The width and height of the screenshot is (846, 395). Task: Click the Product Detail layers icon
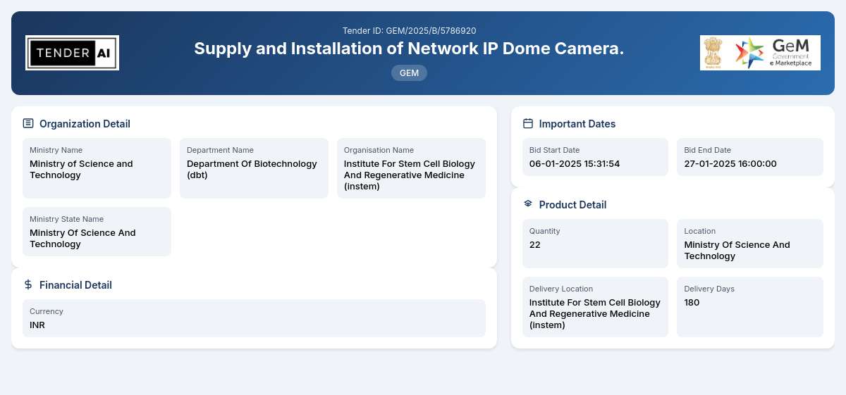[x=528, y=203]
